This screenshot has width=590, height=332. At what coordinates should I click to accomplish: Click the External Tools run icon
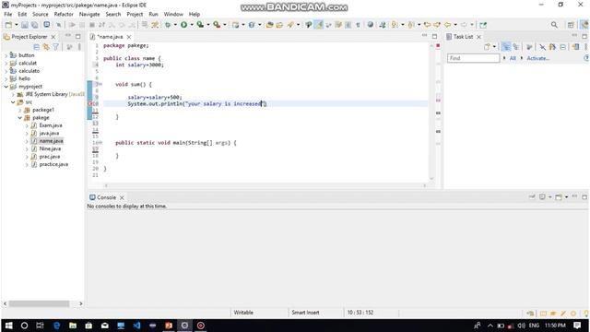coord(217,25)
